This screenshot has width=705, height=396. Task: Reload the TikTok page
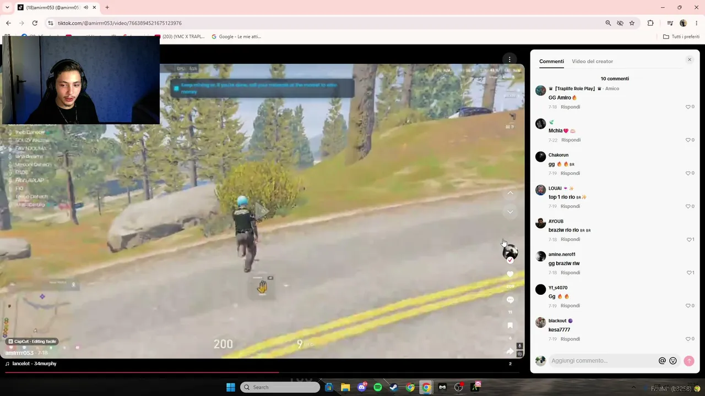pos(35,23)
